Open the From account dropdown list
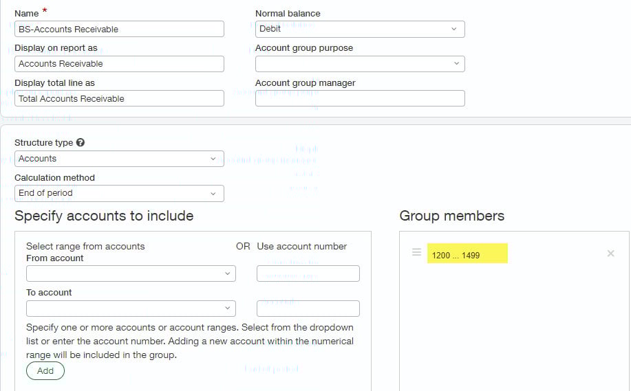Viewport: 631px width, 391px height. click(x=131, y=273)
